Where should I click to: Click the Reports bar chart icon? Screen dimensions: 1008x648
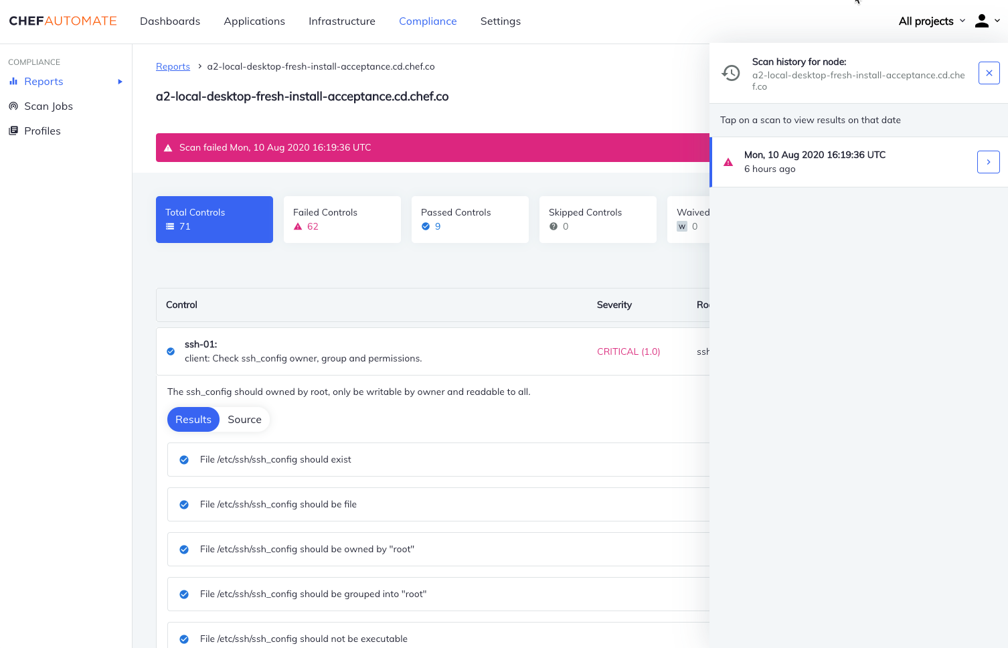click(x=13, y=82)
